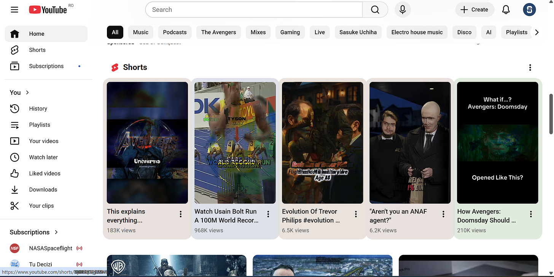
Task: Play the Trevor Philips evolution thumbnail
Action: point(322,143)
